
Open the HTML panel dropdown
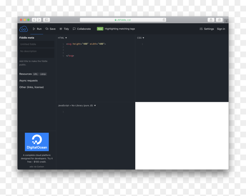(62, 38)
